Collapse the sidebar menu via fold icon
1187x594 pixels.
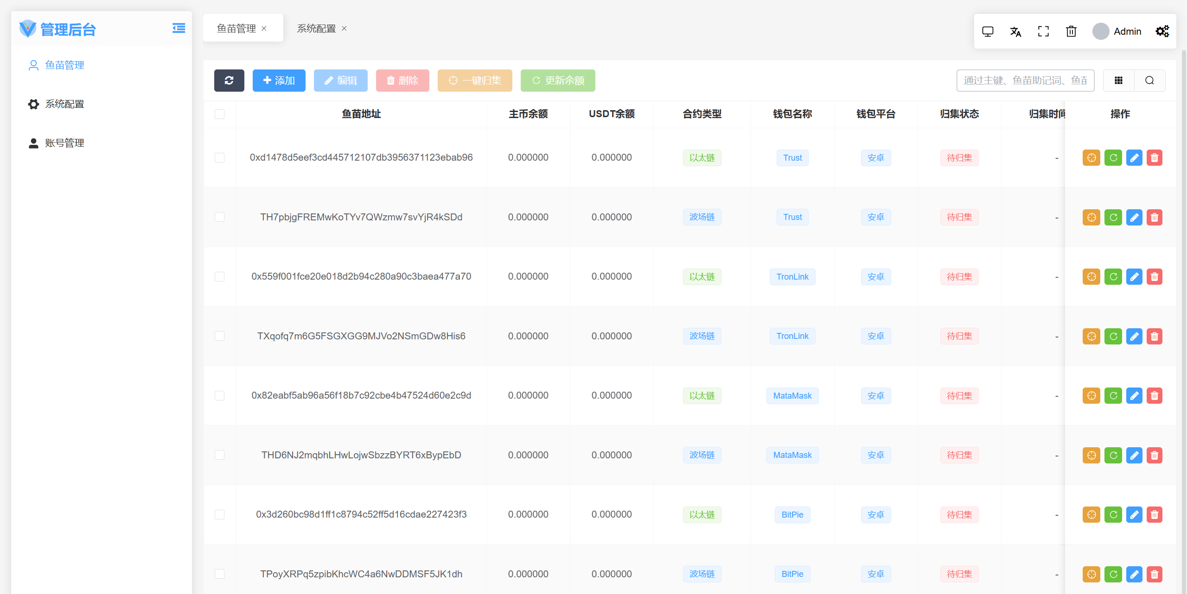coord(179,28)
